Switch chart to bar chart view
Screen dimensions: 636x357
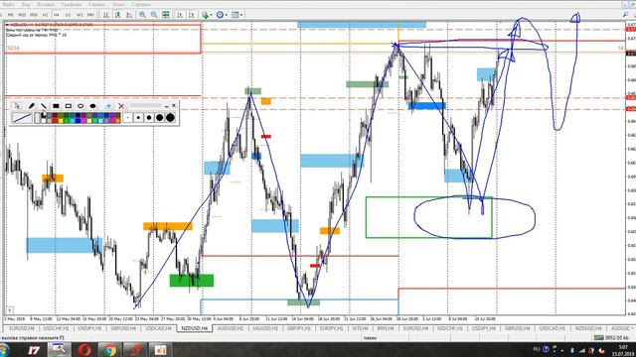106,15
